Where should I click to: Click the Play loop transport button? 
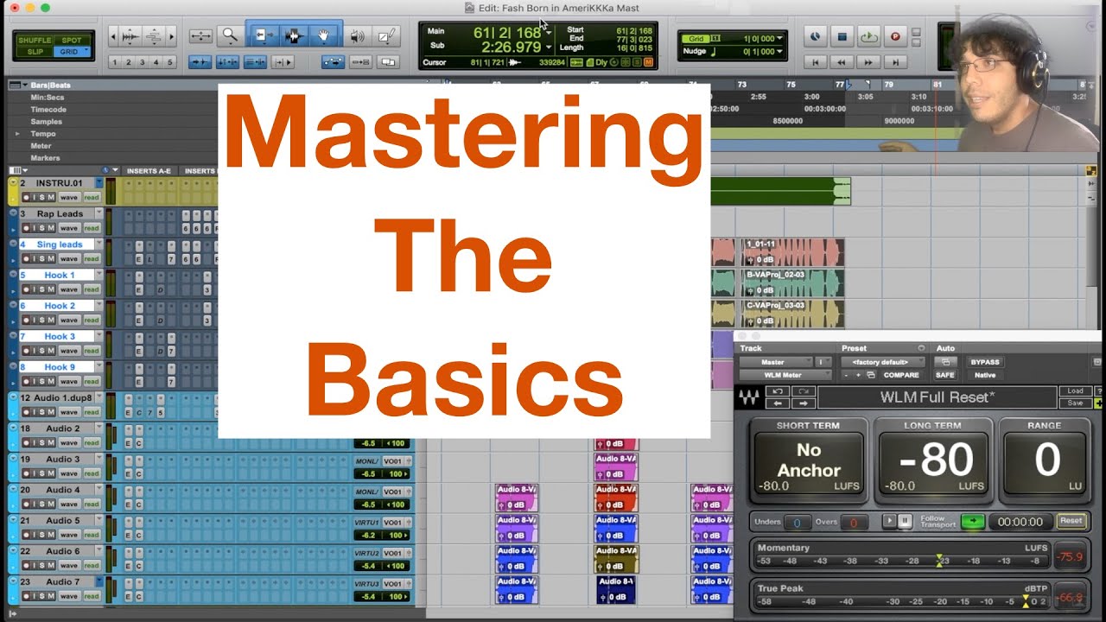869,36
